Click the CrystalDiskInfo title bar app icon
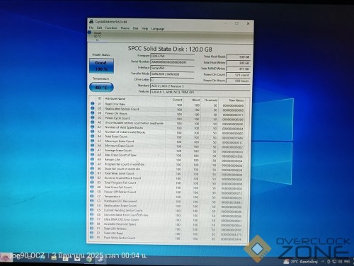 [x=91, y=21]
